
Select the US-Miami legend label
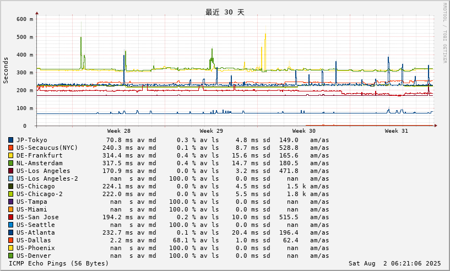[31, 209]
